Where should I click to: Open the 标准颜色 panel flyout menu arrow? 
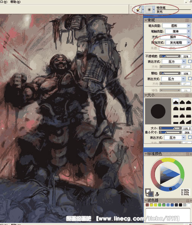click(191, 154)
